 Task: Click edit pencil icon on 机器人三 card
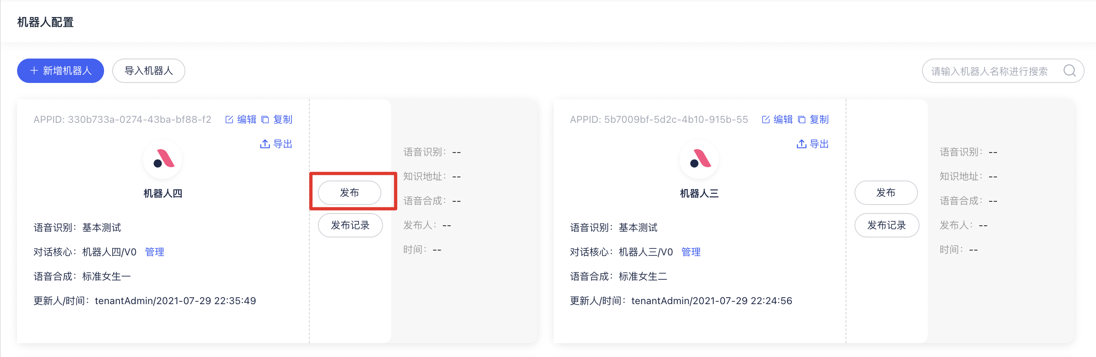click(x=765, y=120)
